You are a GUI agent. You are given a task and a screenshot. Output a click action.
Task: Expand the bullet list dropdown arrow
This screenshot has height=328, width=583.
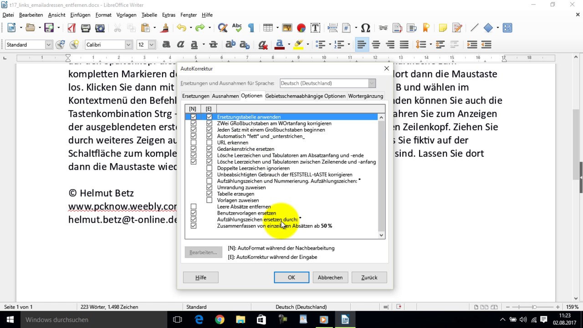[330, 45]
